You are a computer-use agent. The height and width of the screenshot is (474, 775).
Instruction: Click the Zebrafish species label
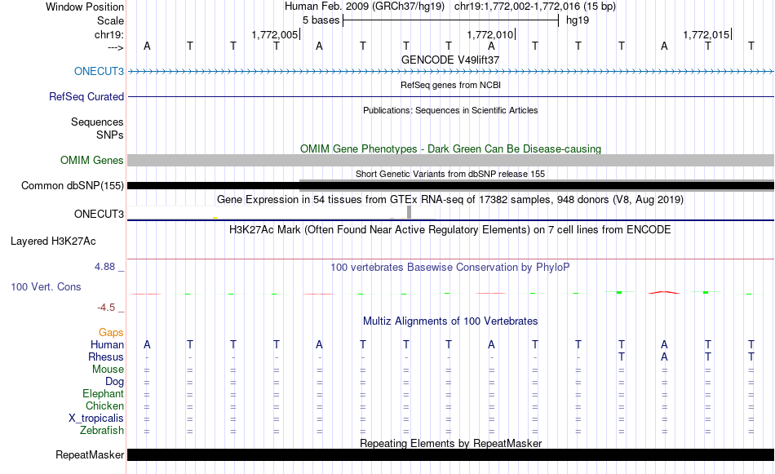[102, 431]
